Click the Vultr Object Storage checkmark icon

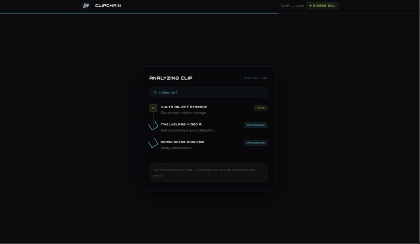(153, 108)
